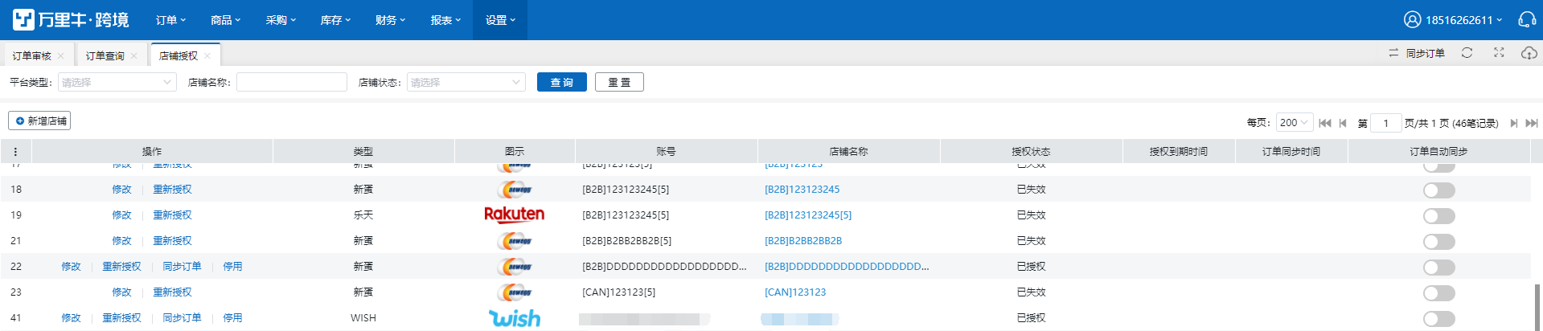Click the Rakuten logo in row 19

click(515, 215)
